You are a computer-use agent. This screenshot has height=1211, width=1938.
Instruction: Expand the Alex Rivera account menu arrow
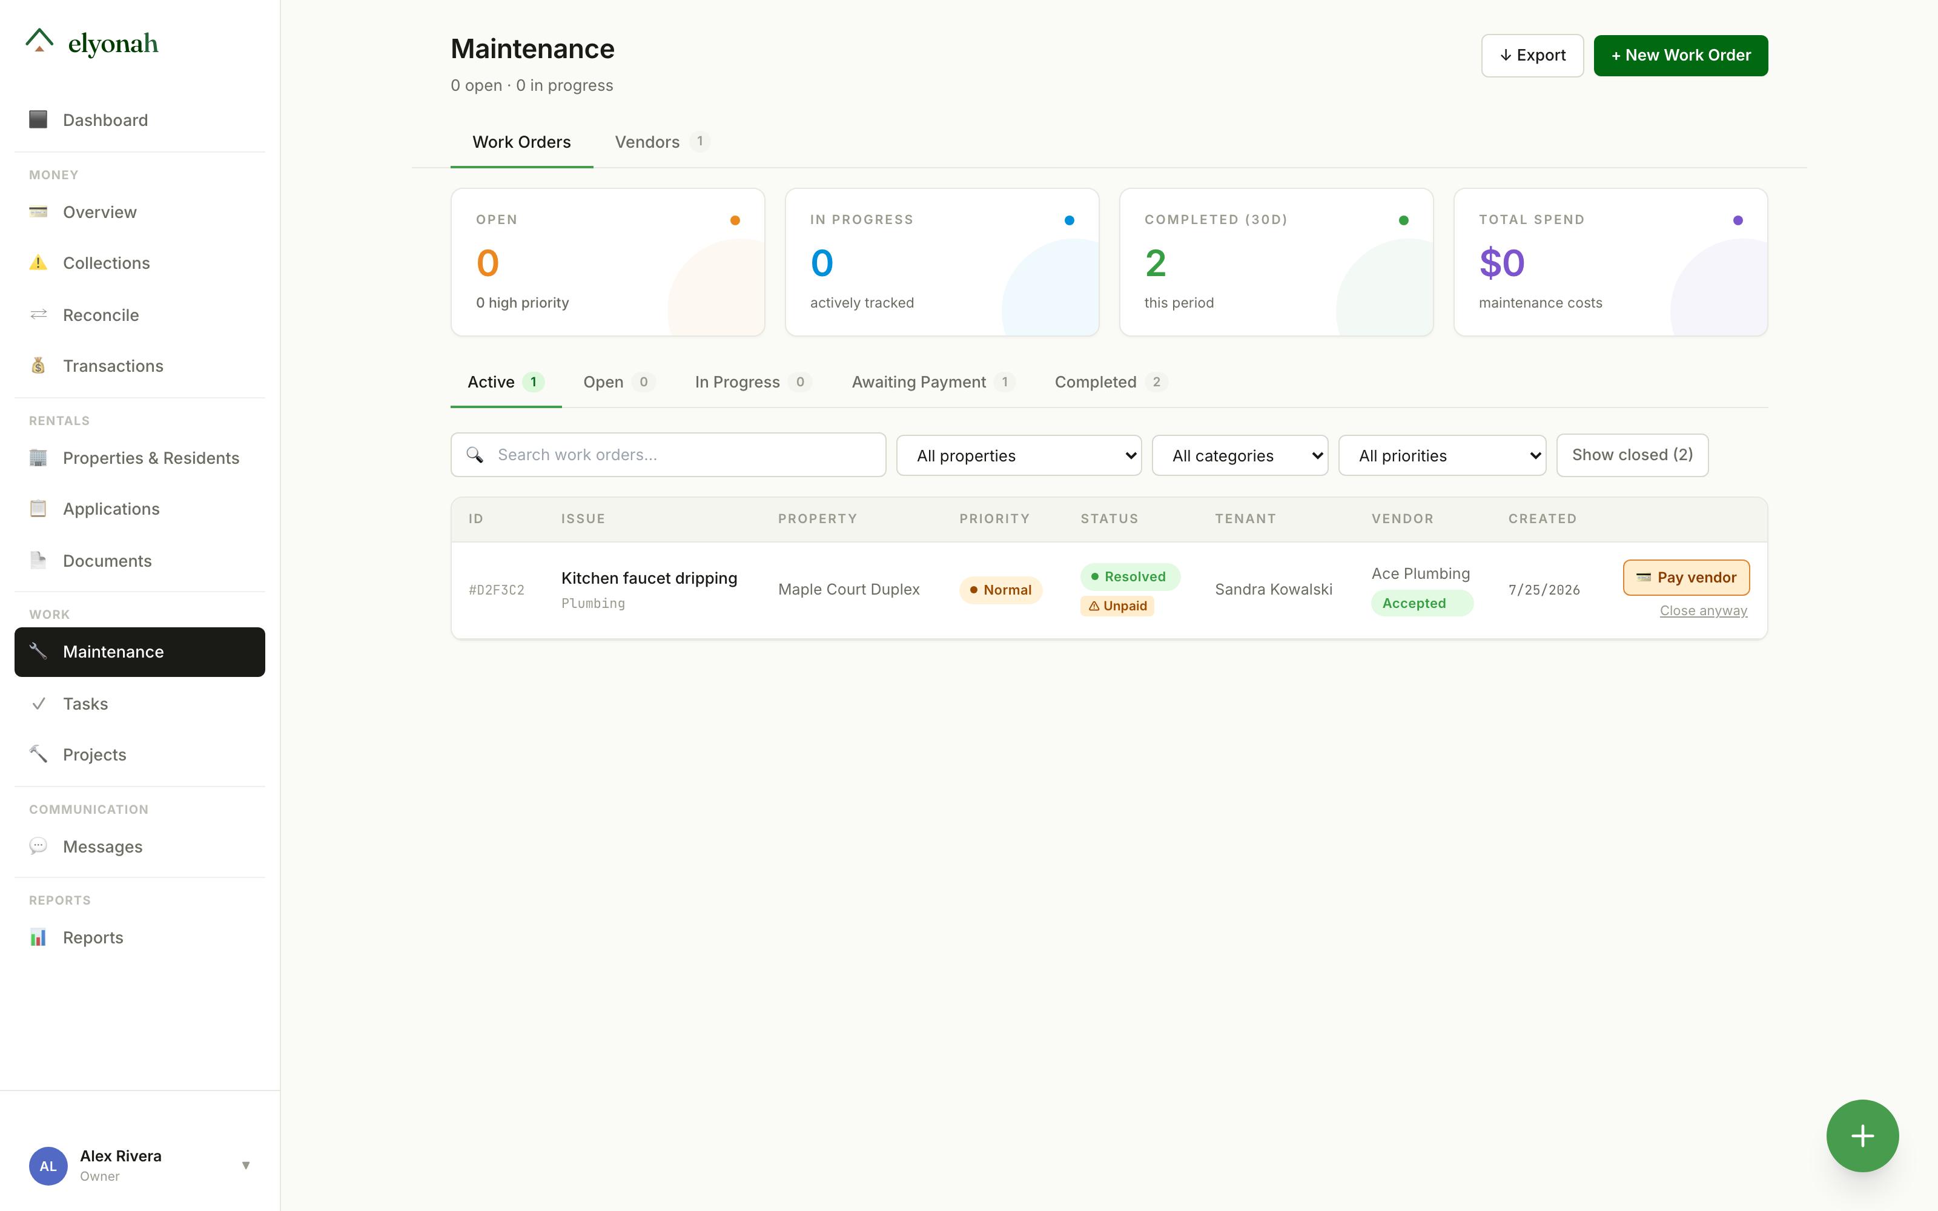[246, 1166]
